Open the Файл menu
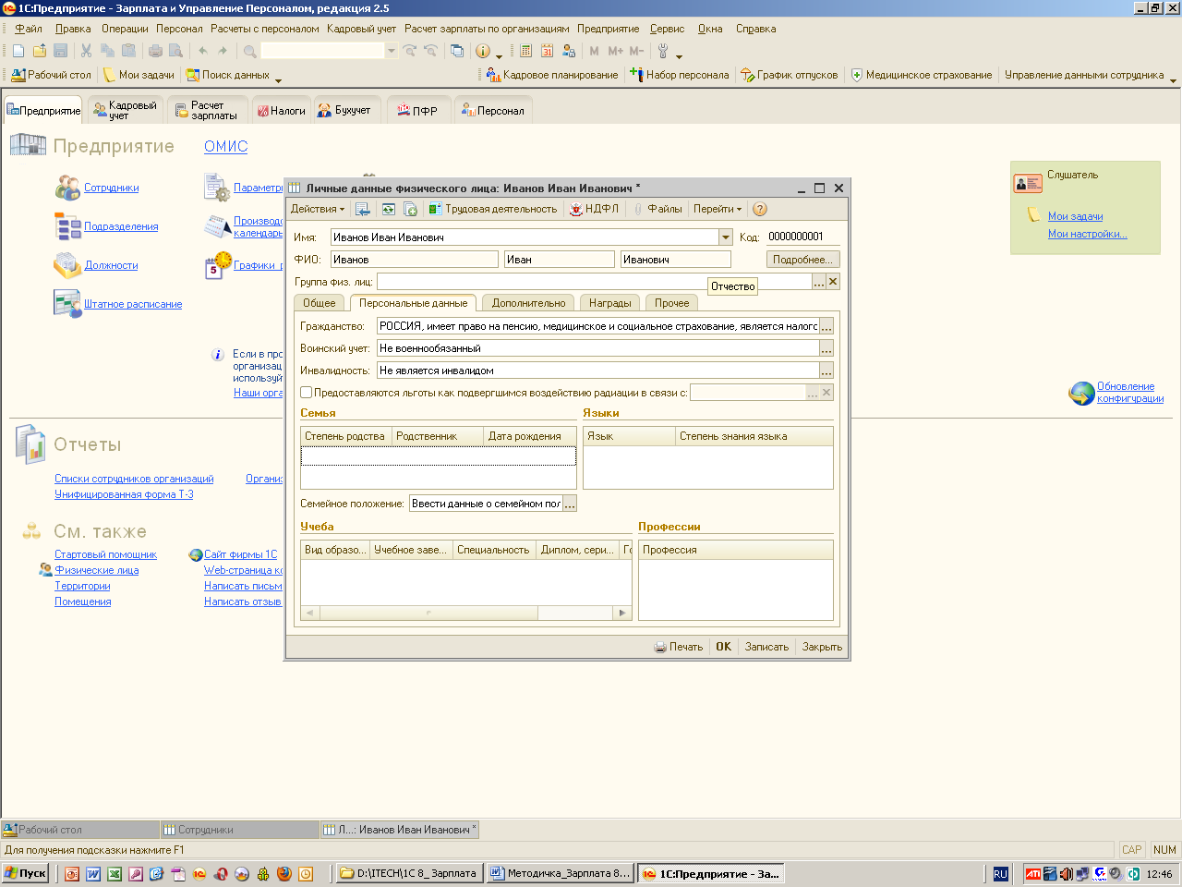This screenshot has height=887, width=1182. (x=29, y=29)
